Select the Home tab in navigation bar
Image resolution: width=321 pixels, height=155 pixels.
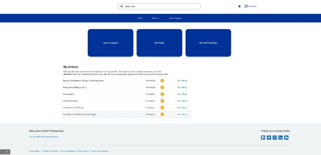[x=140, y=18]
